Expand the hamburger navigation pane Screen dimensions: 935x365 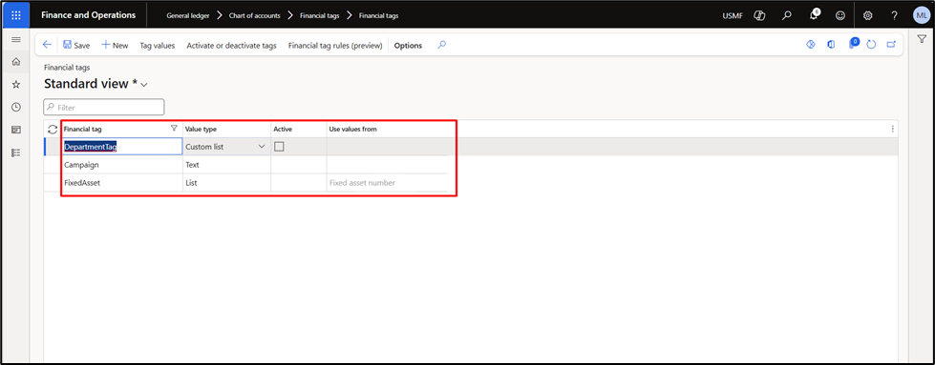click(x=16, y=40)
